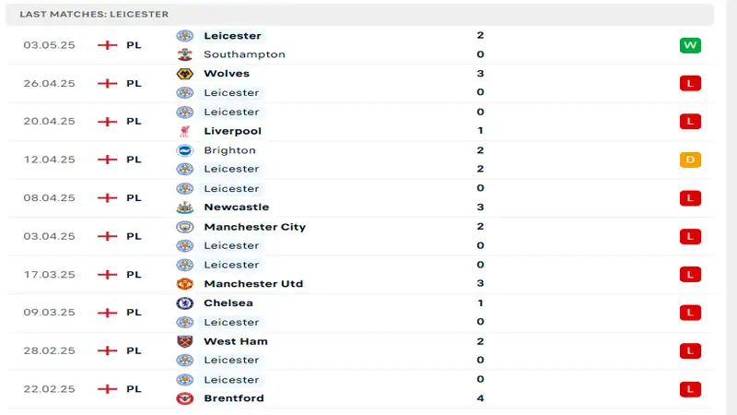The width and height of the screenshot is (737, 415).
Task: Select the West Ham team name
Action: 236,341
